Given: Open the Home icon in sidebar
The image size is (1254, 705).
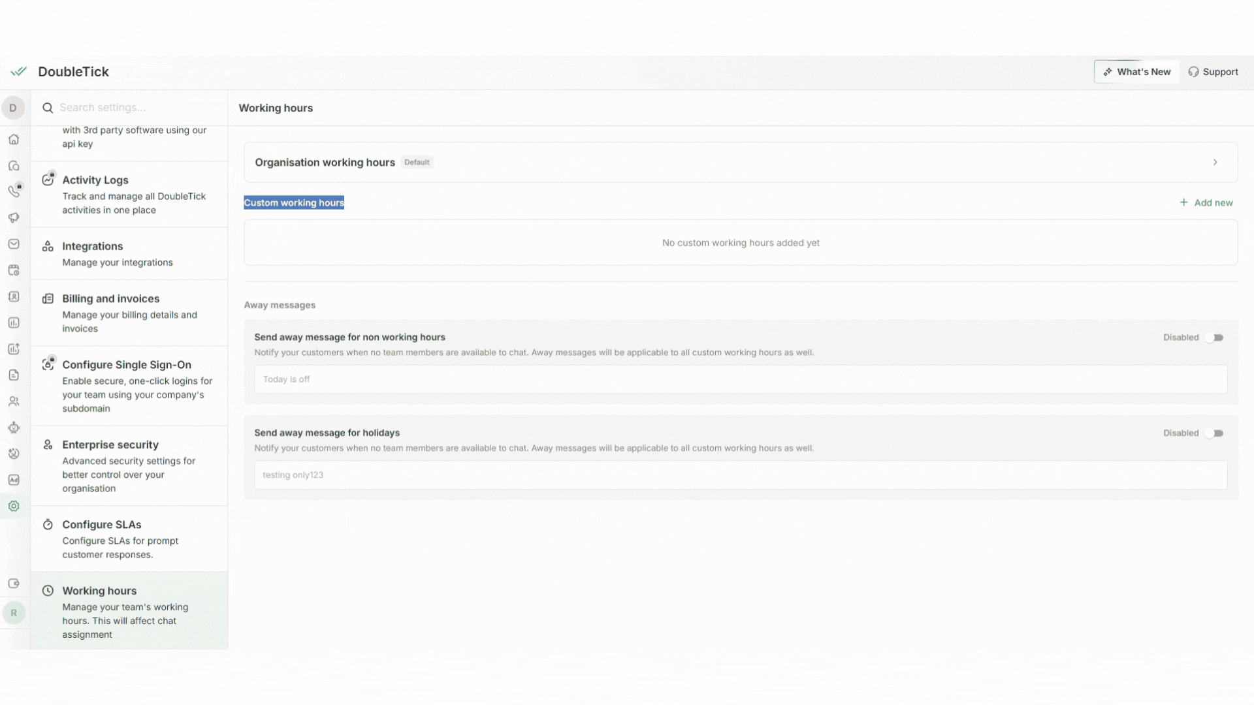Looking at the screenshot, I should (x=14, y=140).
